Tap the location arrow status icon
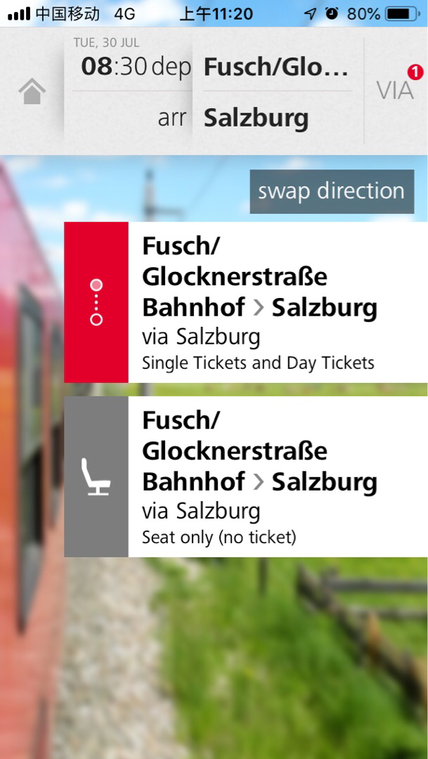The width and height of the screenshot is (428, 759). pos(310,13)
